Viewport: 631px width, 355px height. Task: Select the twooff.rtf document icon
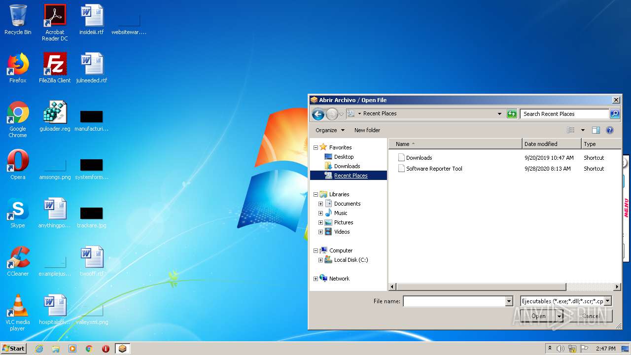(x=92, y=261)
